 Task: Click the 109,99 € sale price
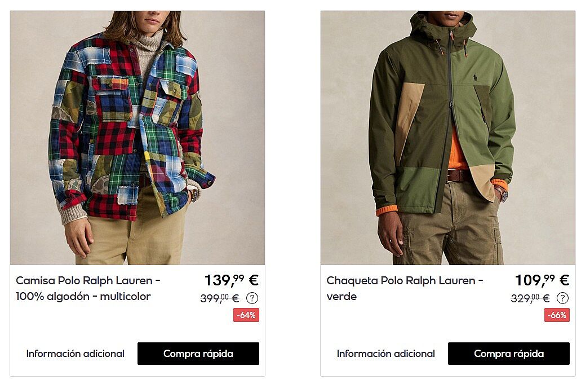(542, 280)
